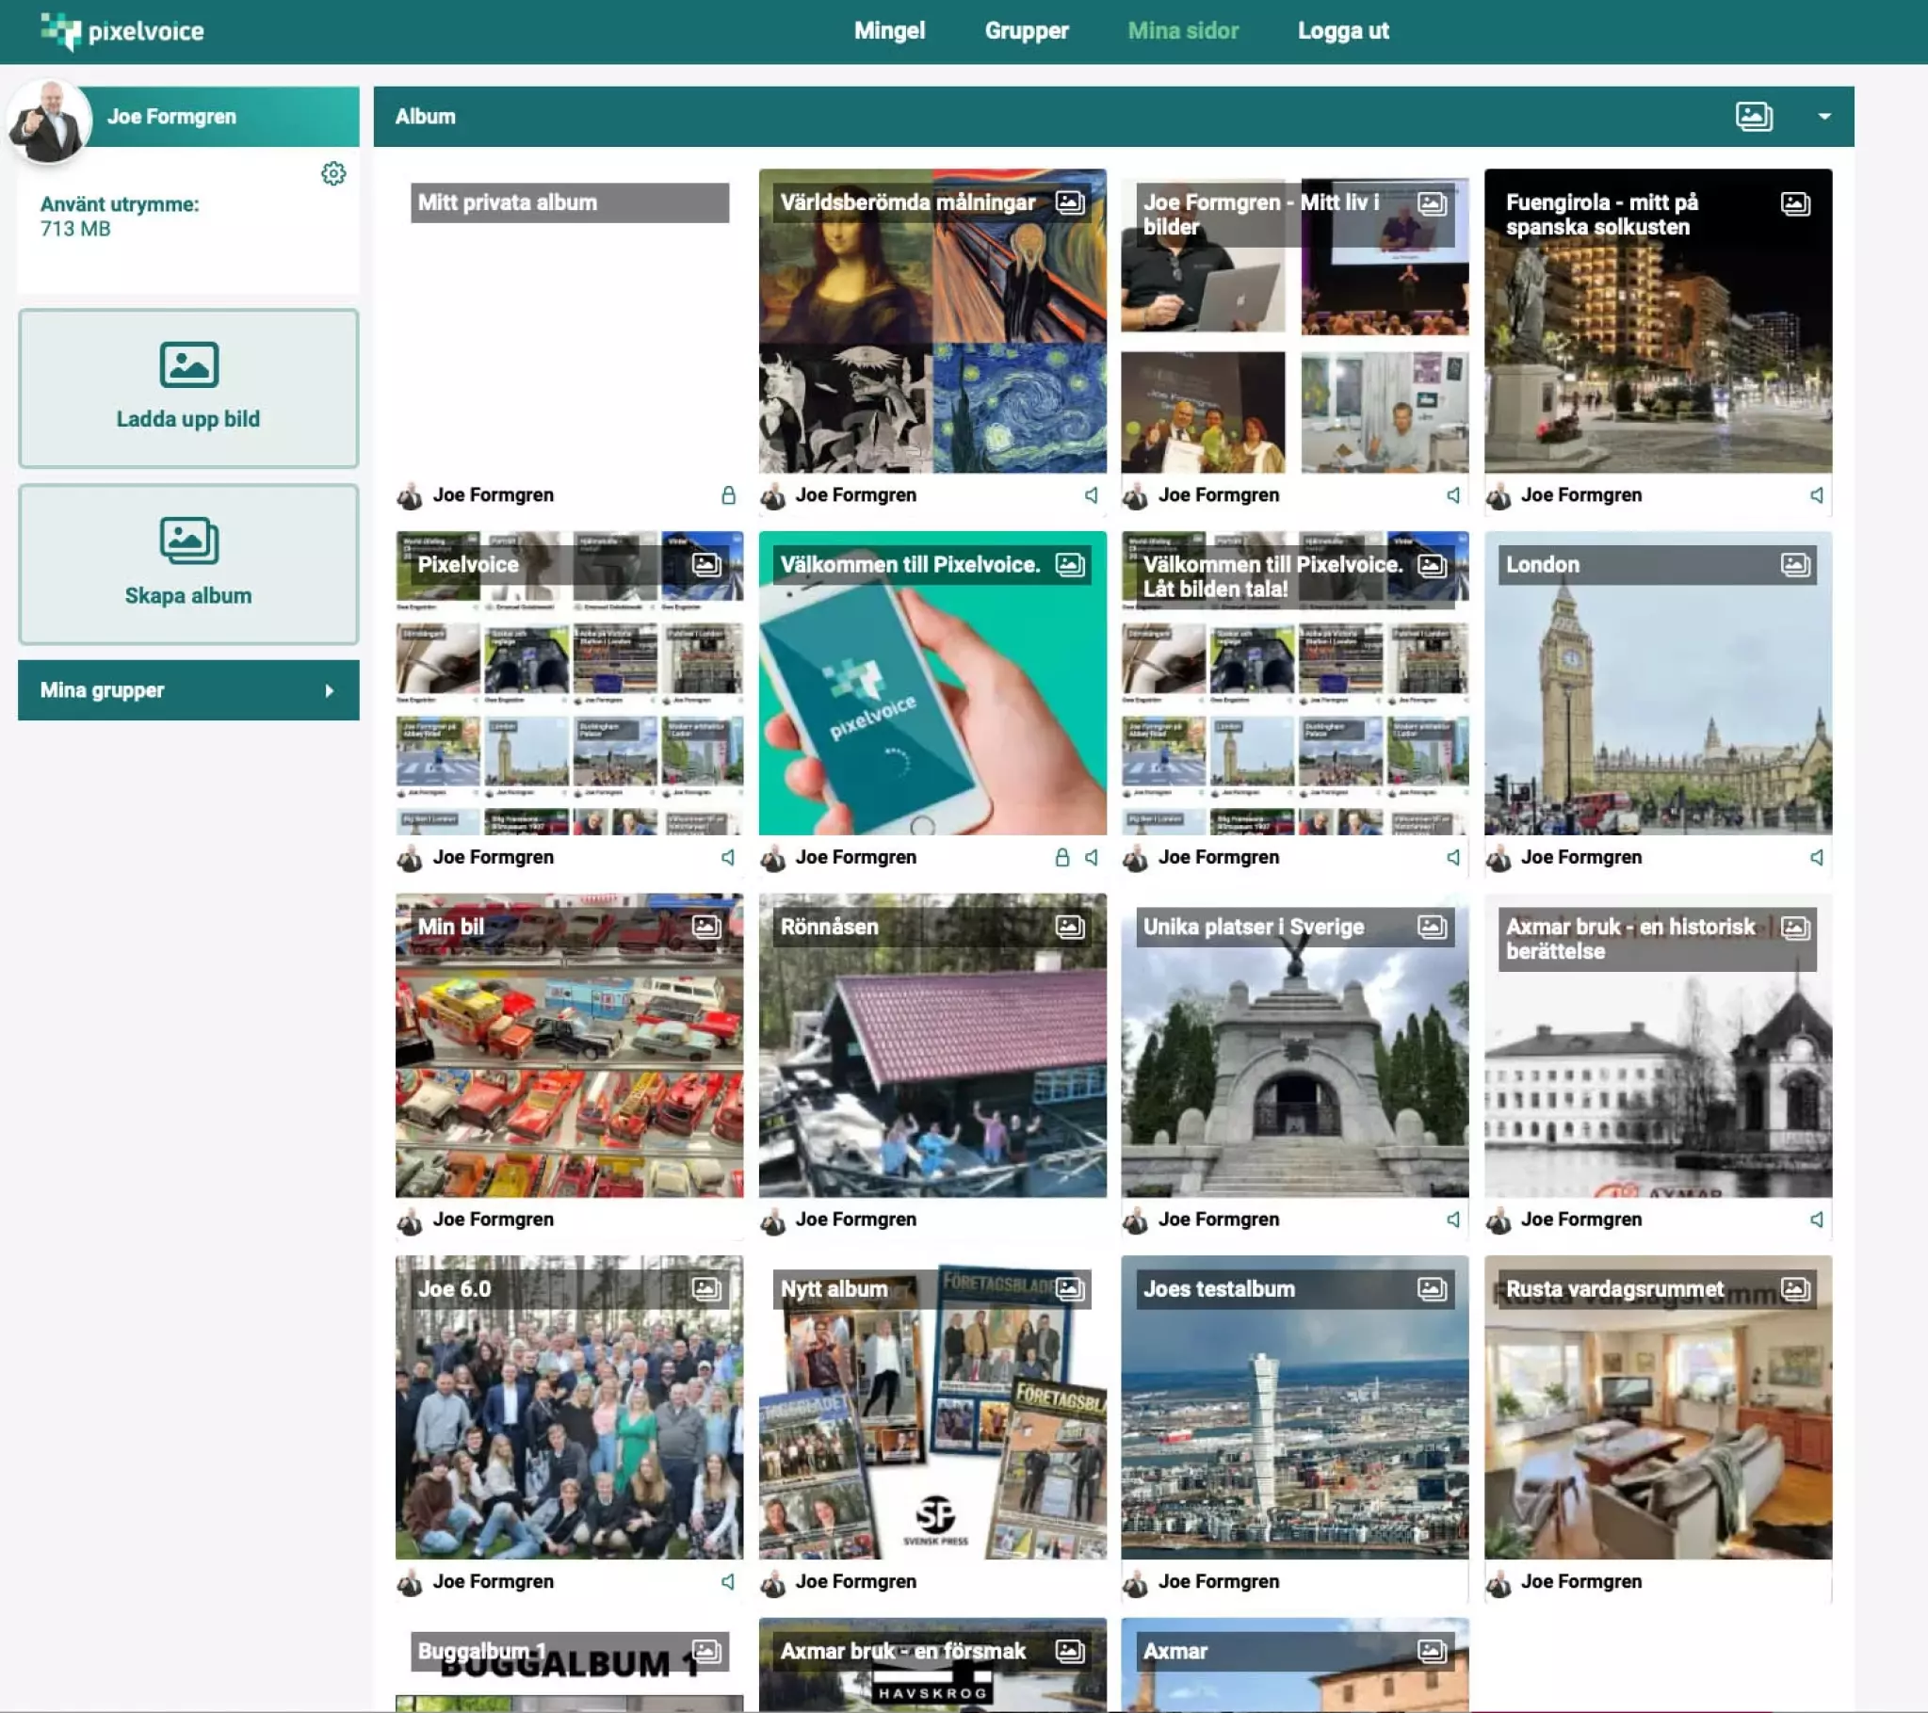Open the London Big Ben thumbnail
Screen dimensions: 1928x1713
1659,683
